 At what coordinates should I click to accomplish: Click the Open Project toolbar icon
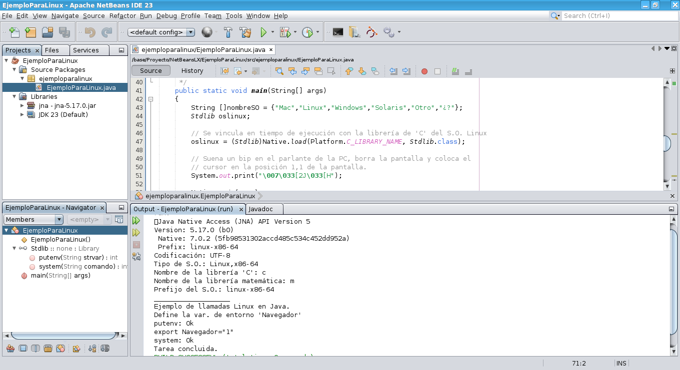tap(47, 32)
